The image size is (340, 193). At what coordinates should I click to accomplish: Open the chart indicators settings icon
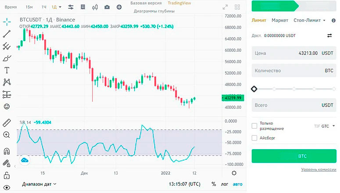click(x=71, y=7)
